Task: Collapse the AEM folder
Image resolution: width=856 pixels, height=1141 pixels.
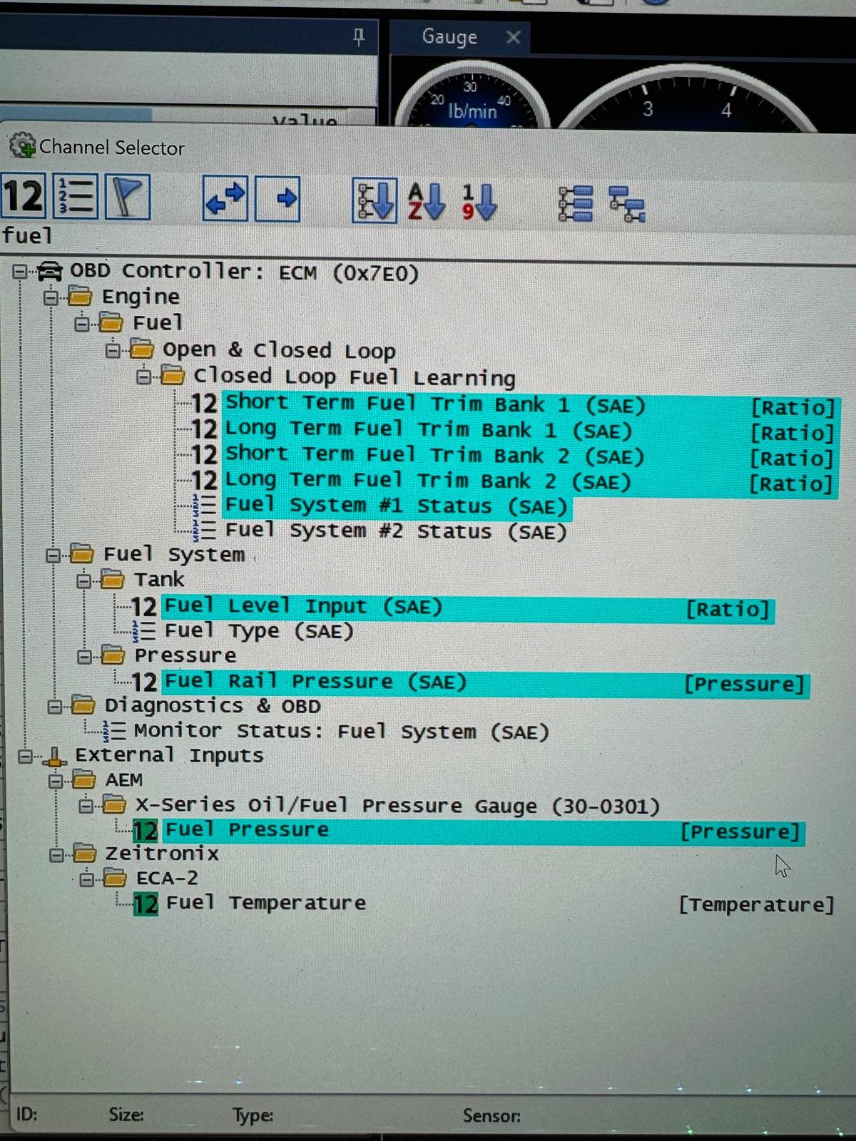Action: click(x=55, y=781)
